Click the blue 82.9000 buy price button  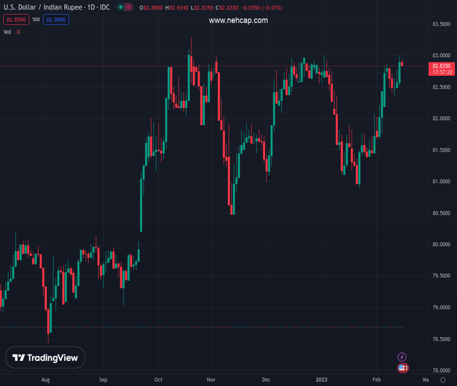(x=56, y=20)
